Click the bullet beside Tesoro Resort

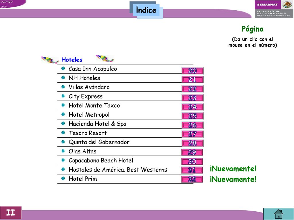[x=63, y=132]
